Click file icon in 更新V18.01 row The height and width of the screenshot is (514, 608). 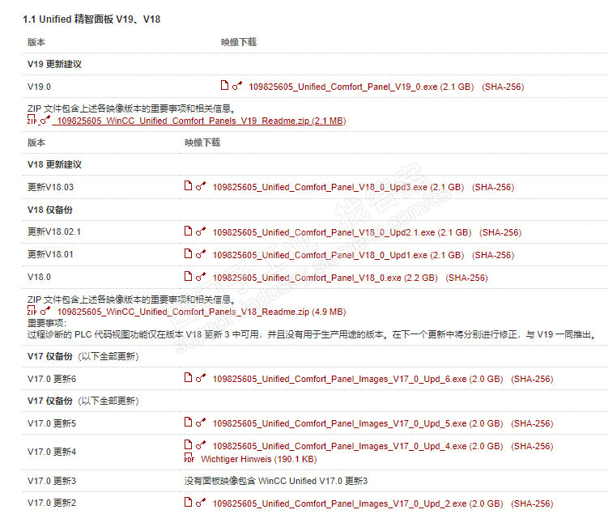click(x=188, y=253)
